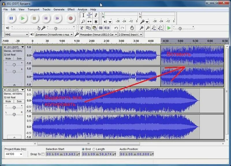This screenshot has width=231, height=166.
Task: Start recording with the red Record button
Action: pyautogui.click(x=70, y=18)
